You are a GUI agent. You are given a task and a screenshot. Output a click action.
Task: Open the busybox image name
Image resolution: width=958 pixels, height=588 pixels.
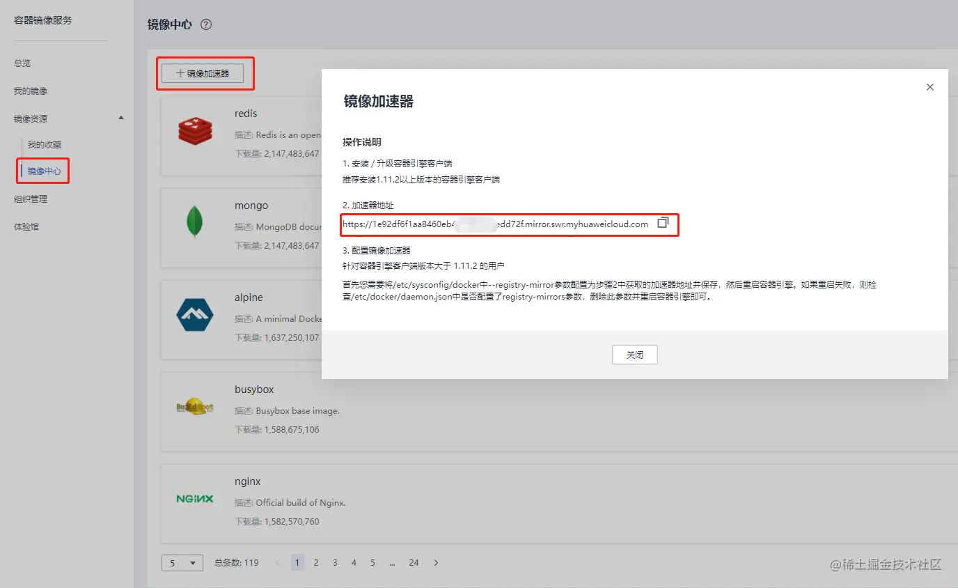click(x=254, y=389)
